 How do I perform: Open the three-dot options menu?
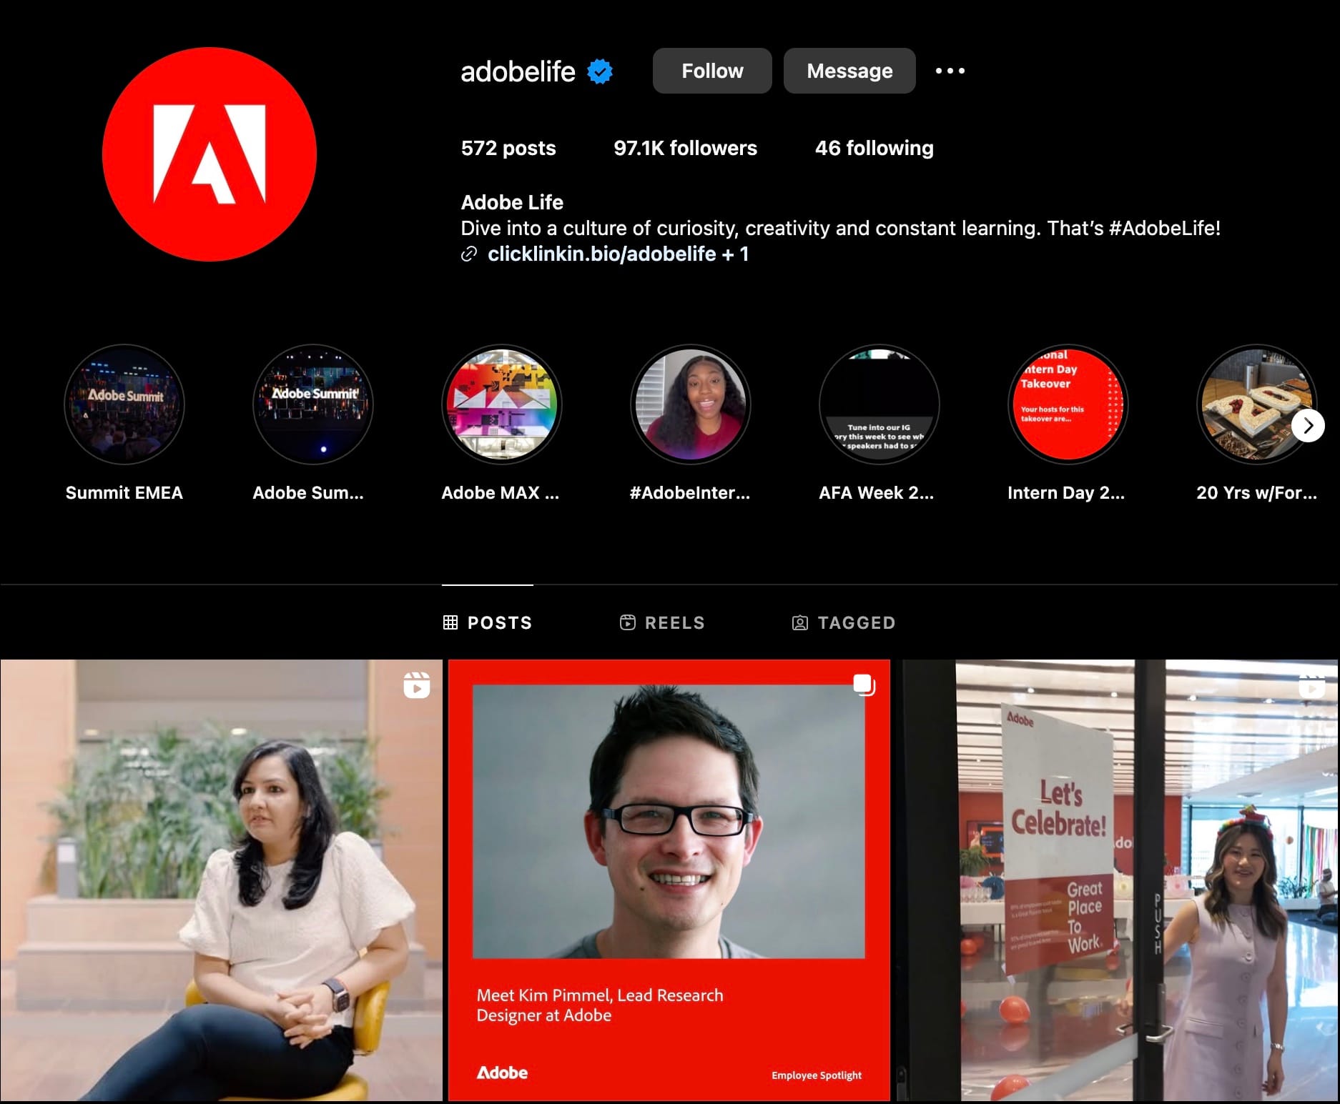[950, 71]
